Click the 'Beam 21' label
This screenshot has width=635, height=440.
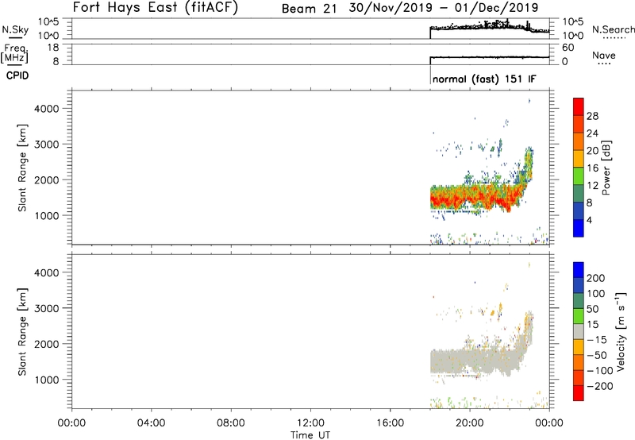309,9
